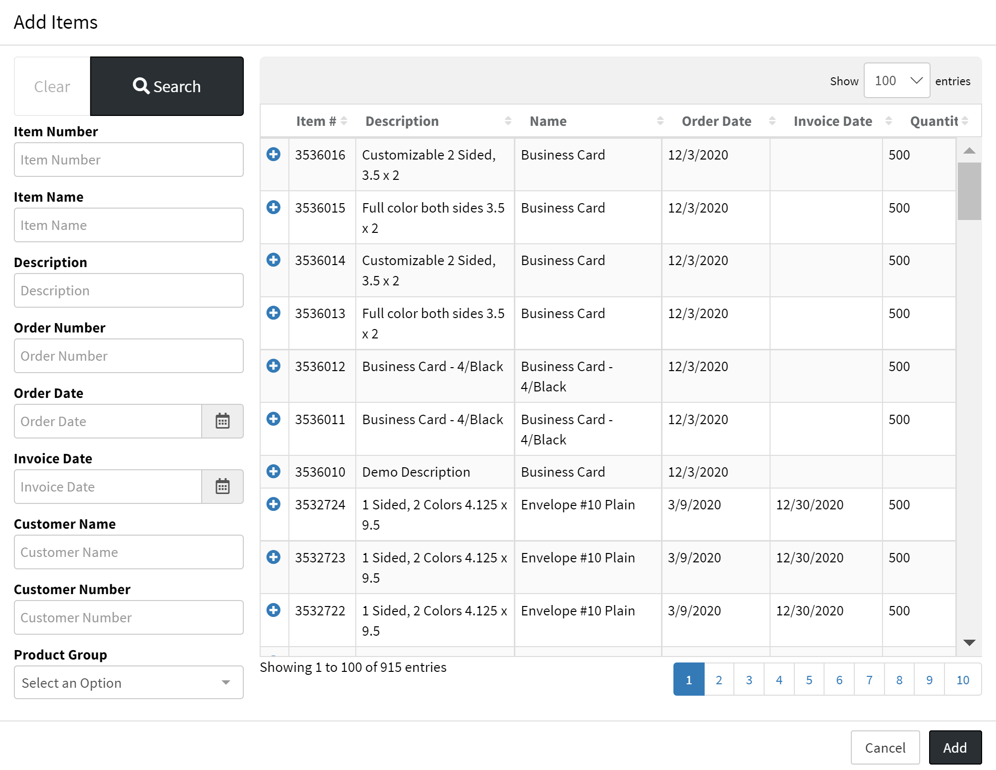Image resolution: width=996 pixels, height=770 pixels.
Task: Click plus icon for item 3536016
Action: pyautogui.click(x=274, y=155)
